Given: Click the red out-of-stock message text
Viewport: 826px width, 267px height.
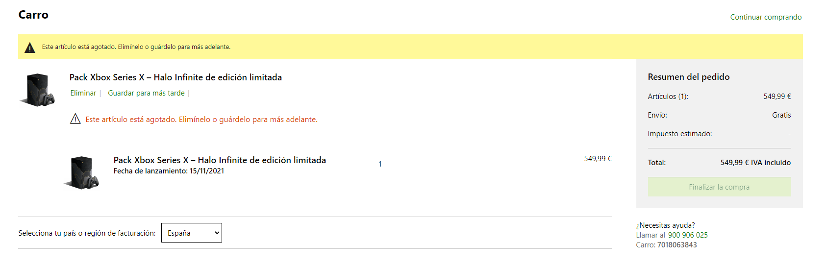Looking at the screenshot, I should click(201, 120).
